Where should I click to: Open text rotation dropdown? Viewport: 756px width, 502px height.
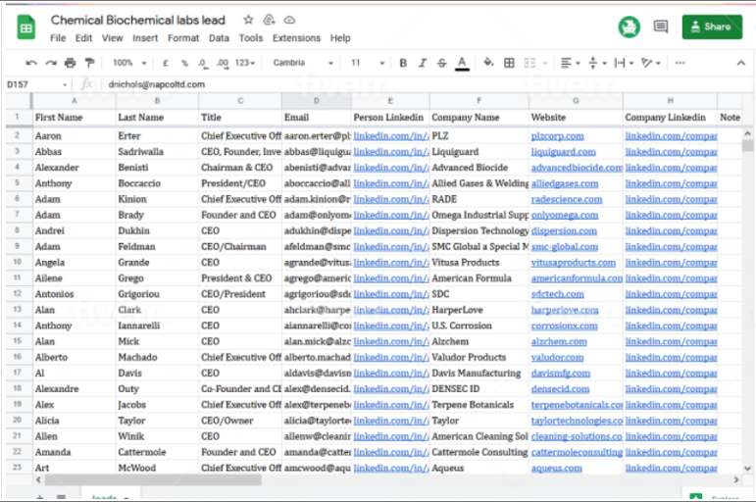pos(650,63)
